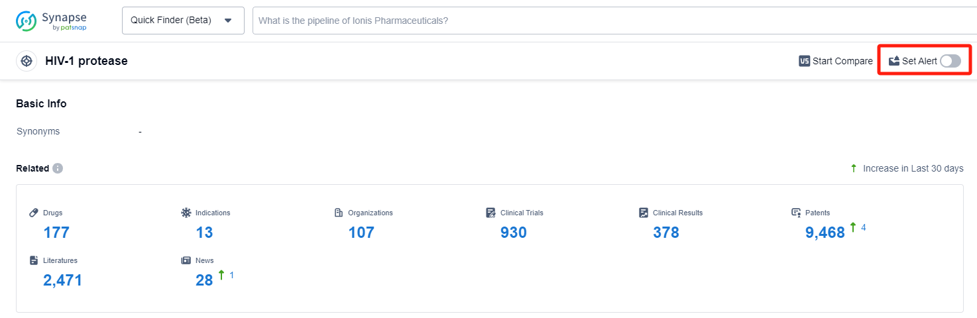
Task: Click the Organizations building icon
Action: (x=339, y=213)
